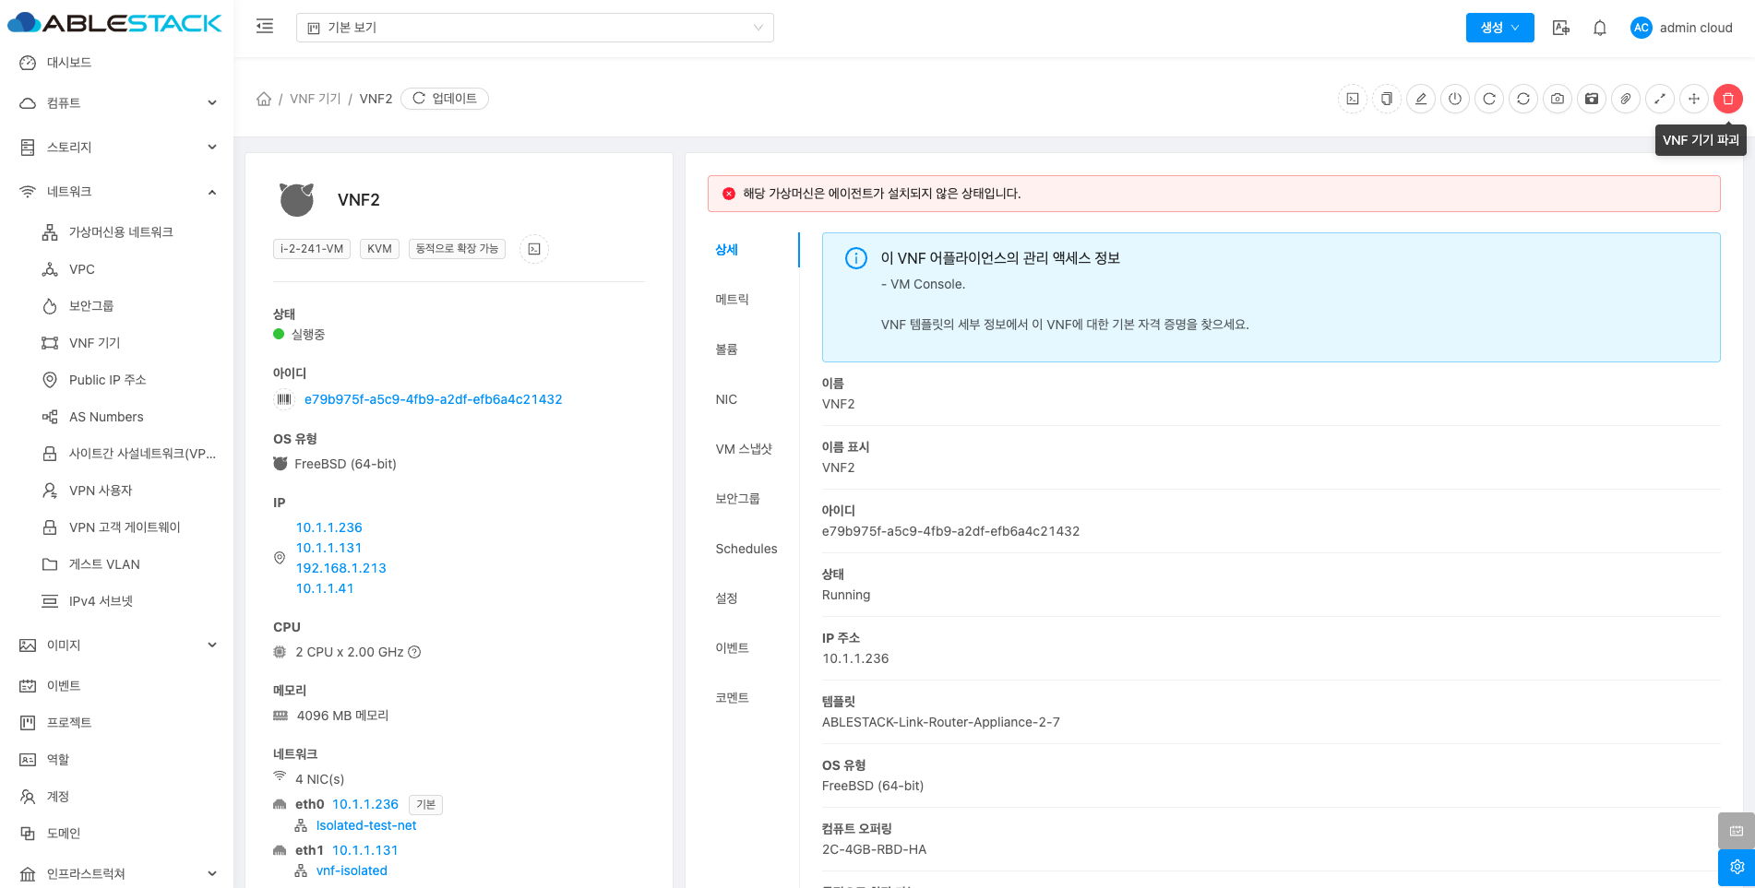
Task: Click the blue settings gear at bottom right
Action: [1737, 867]
